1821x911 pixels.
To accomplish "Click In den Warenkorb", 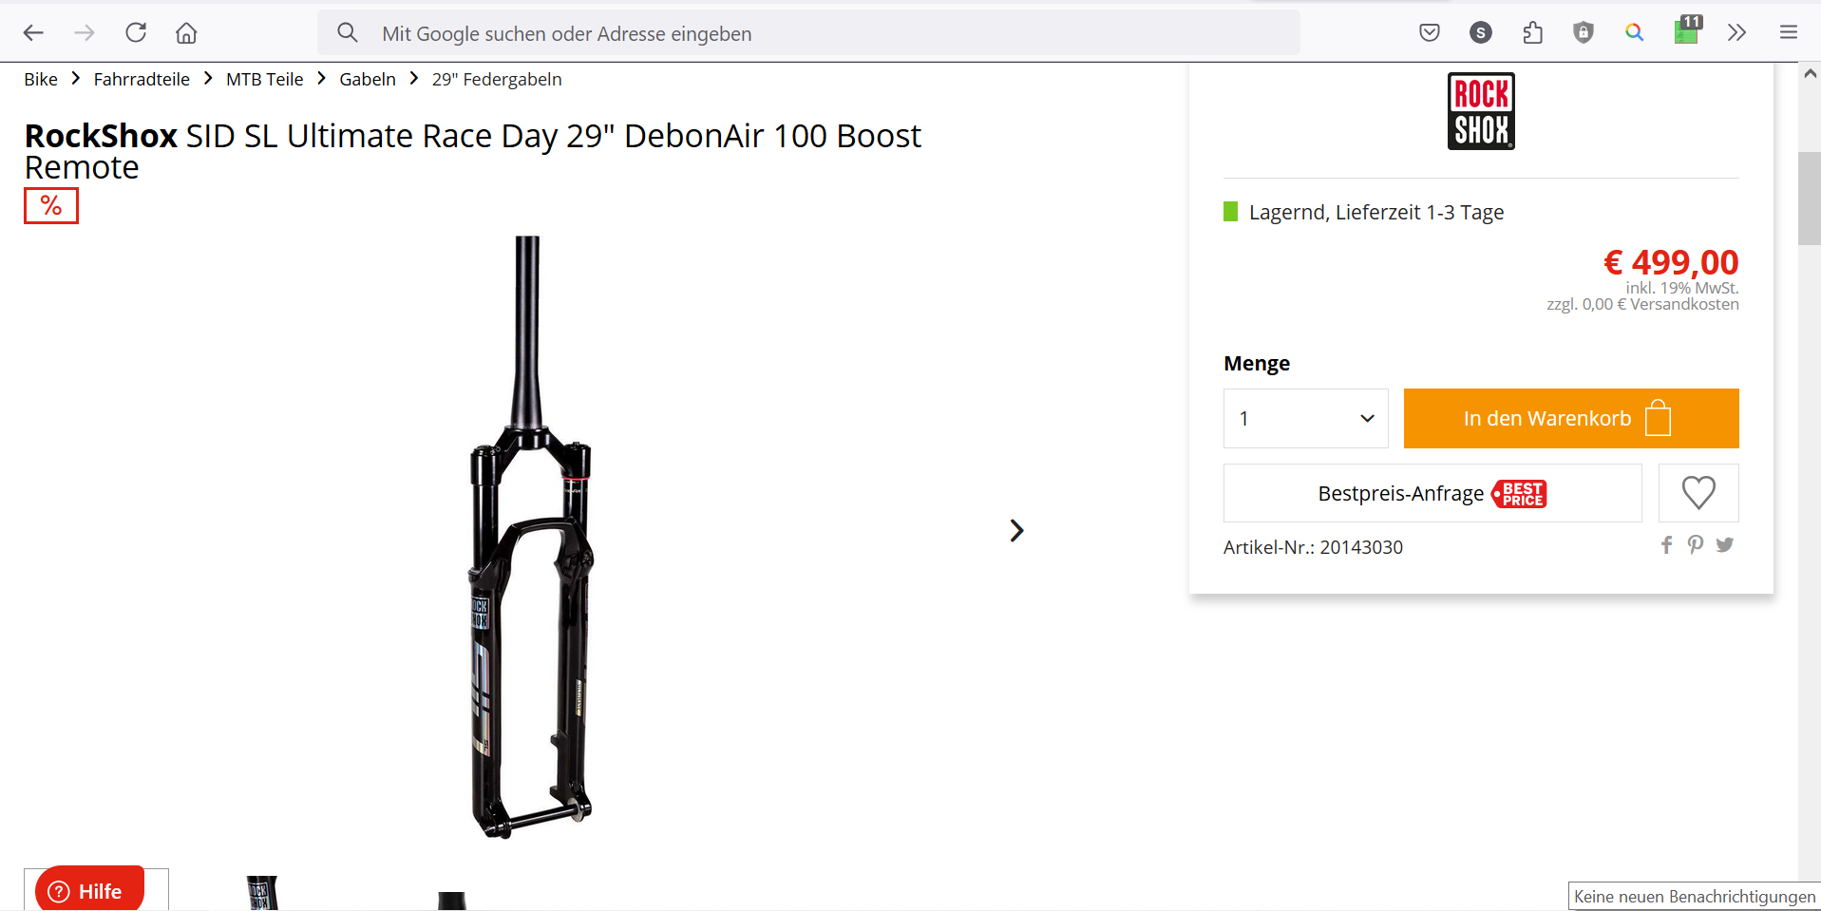I will pos(1571,418).
